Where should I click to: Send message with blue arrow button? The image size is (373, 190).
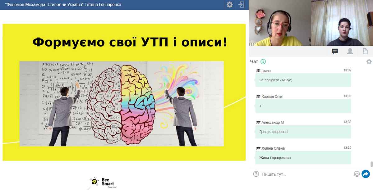pyautogui.click(x=366, y=174)
